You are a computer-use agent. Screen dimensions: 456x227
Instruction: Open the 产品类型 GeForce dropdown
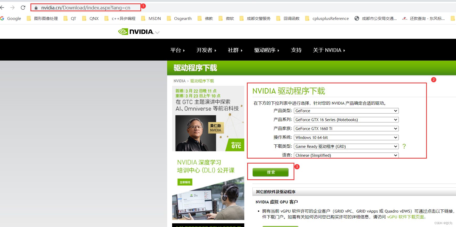tap(346, 111)
